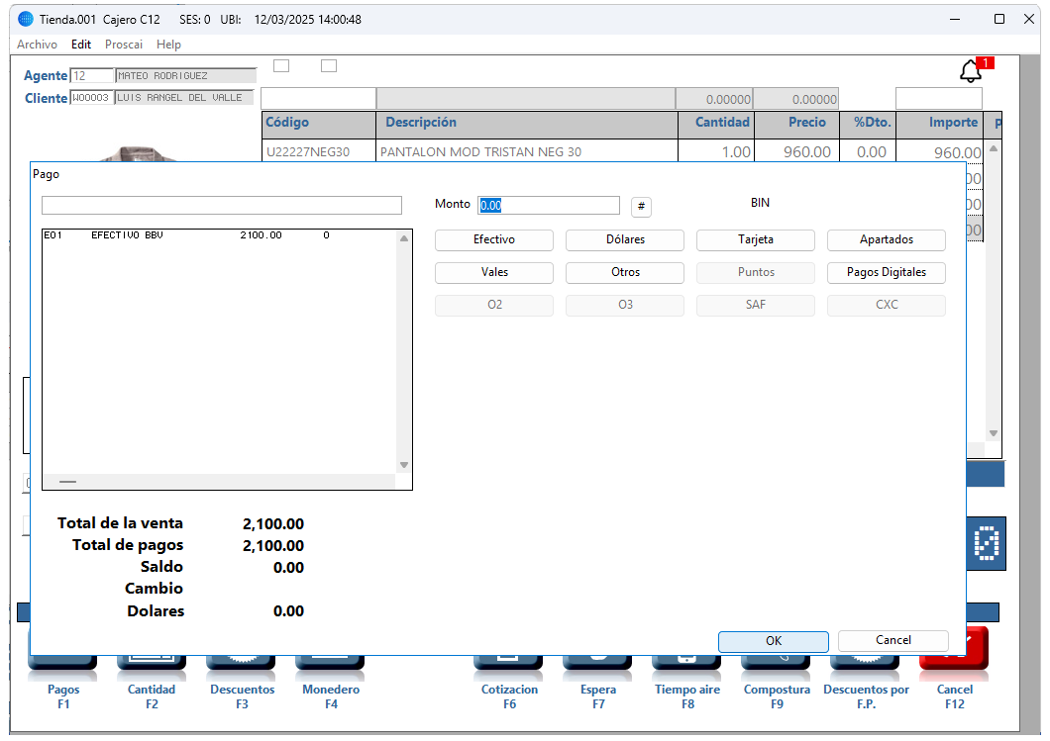Click the Monedero F4 toolbar icon

[x=330, y=663]
